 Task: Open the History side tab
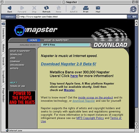(3, 48)
